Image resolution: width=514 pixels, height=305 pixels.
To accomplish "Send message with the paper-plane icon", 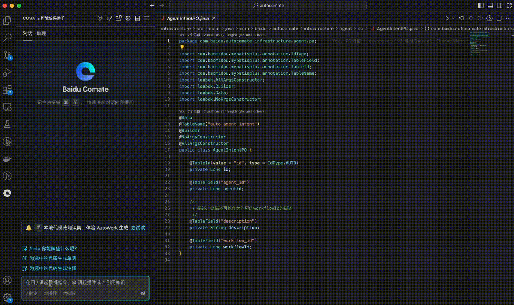I will click(x=142, y=293).
